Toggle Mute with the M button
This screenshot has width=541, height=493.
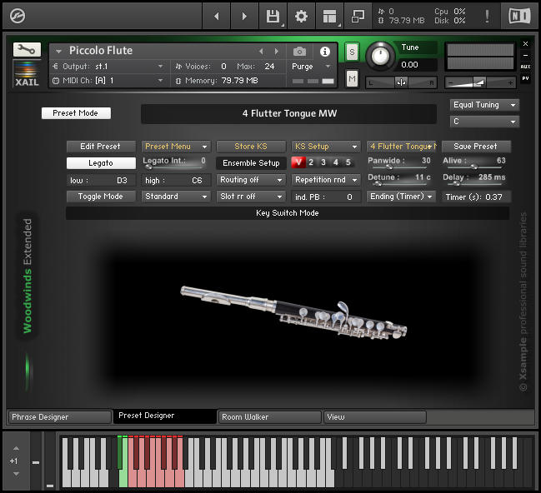pos(352,78)
